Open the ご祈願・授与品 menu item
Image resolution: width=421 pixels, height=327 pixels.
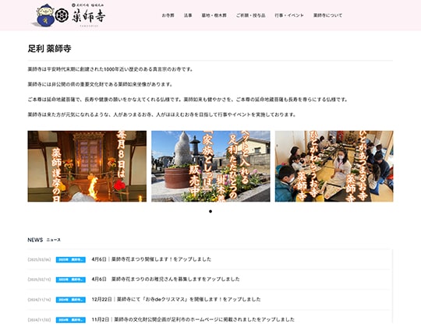pyautogui.click(x=250, y=16)
